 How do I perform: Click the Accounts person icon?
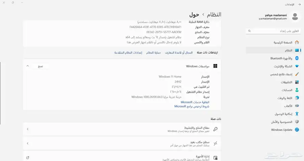tap(297, 90)
